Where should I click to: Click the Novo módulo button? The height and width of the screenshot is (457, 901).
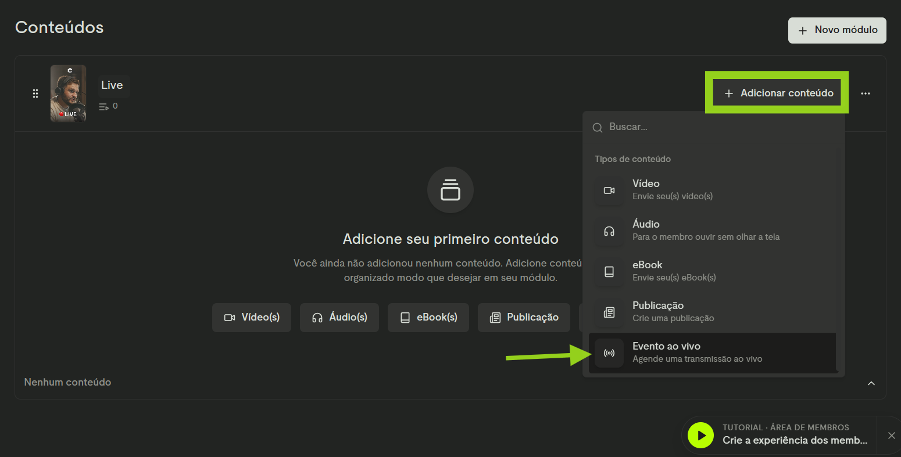tap(837, 30)
